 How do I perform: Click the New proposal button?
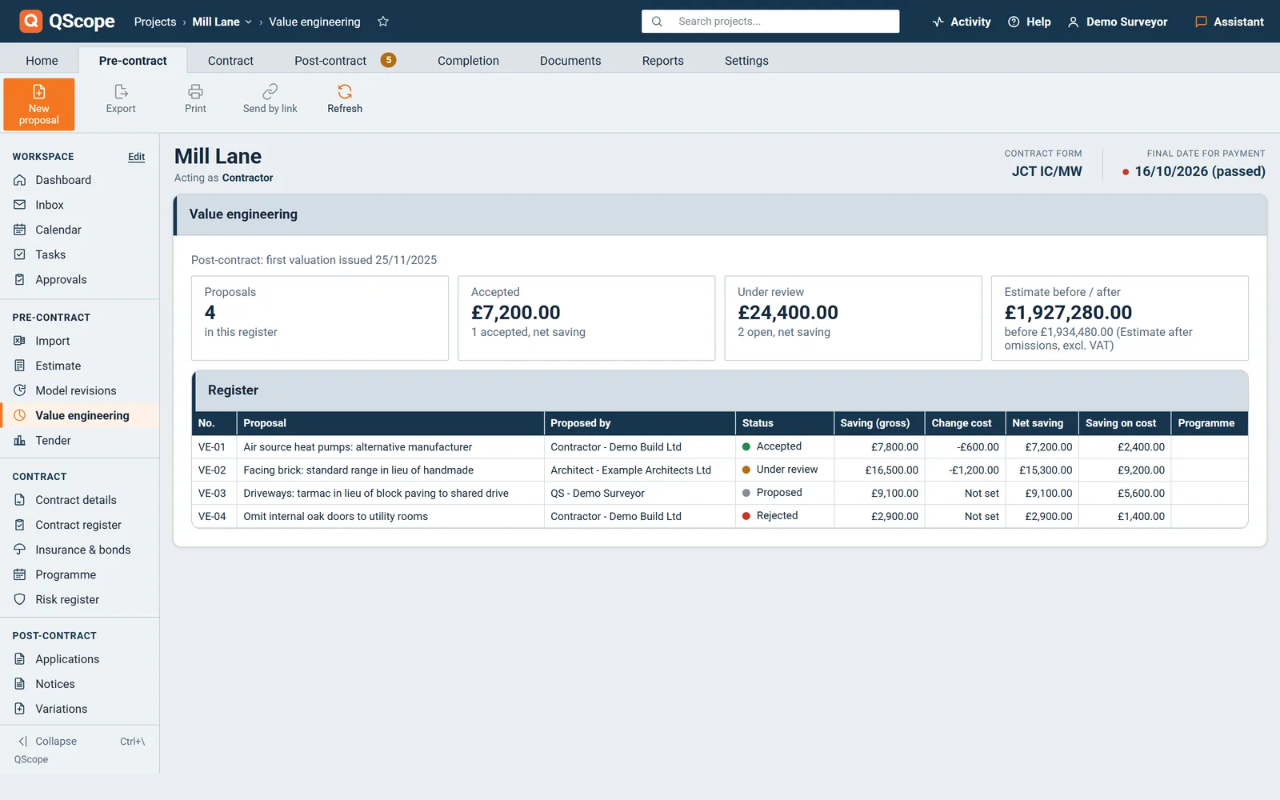click(39, 104)
